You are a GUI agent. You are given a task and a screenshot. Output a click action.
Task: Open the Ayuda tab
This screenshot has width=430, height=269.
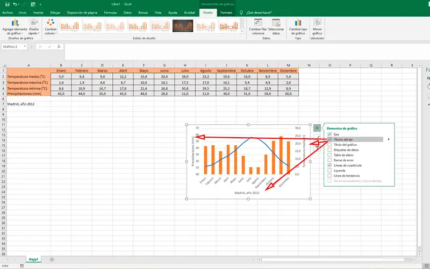click(173, 12)
